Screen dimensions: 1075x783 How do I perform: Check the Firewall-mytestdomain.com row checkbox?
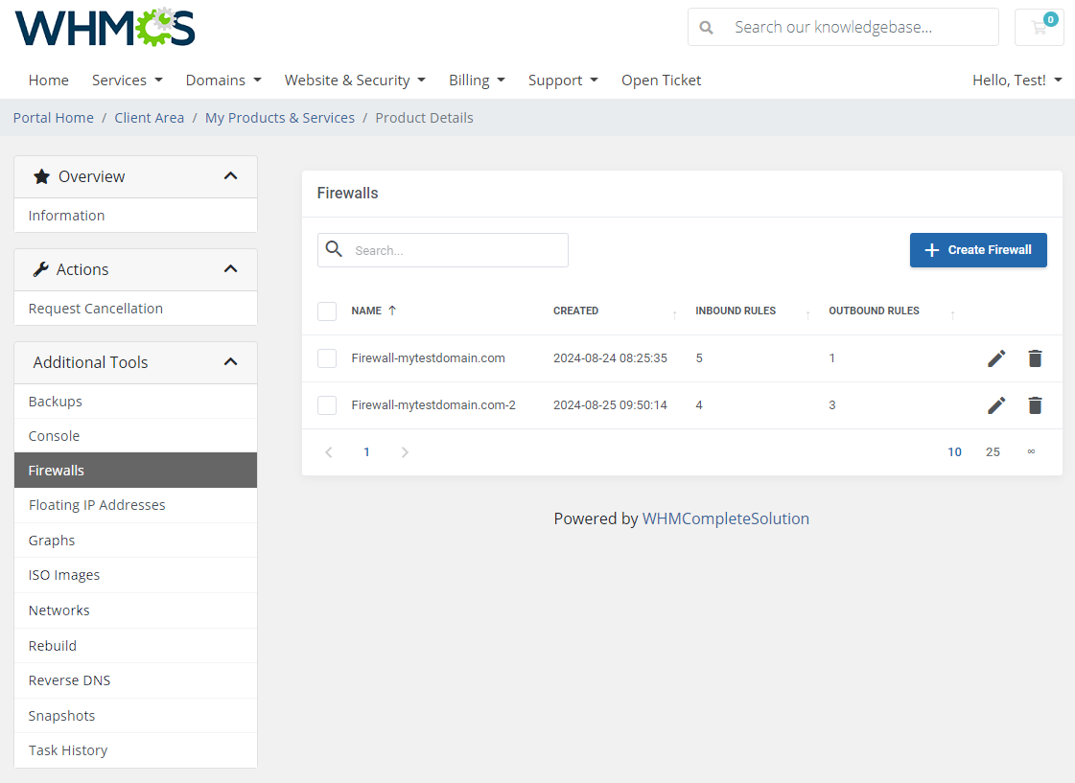point(327,357)
